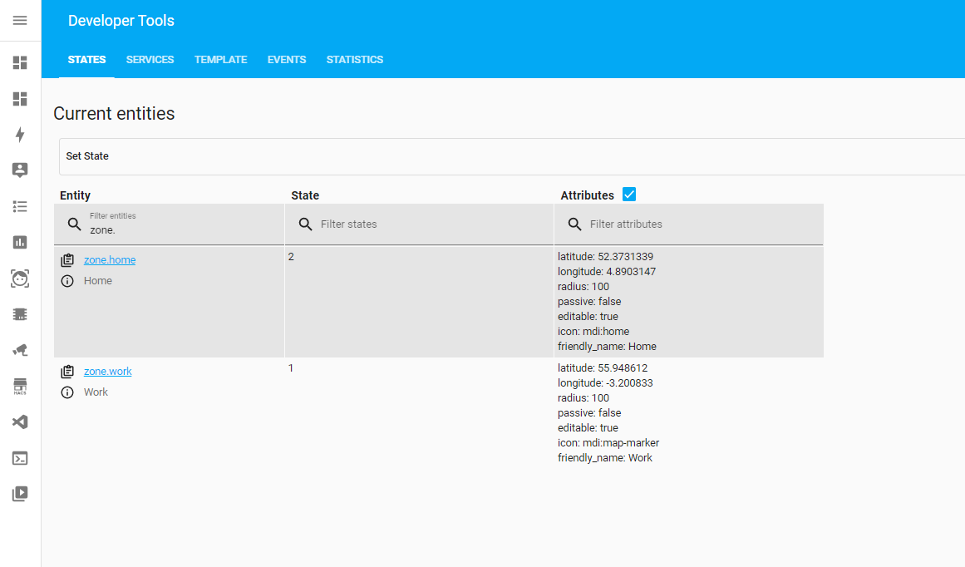The height and width of the screenshot is (567, 965).
Task: Open the face-recognition sidebar icon
Action: [20, 279]
